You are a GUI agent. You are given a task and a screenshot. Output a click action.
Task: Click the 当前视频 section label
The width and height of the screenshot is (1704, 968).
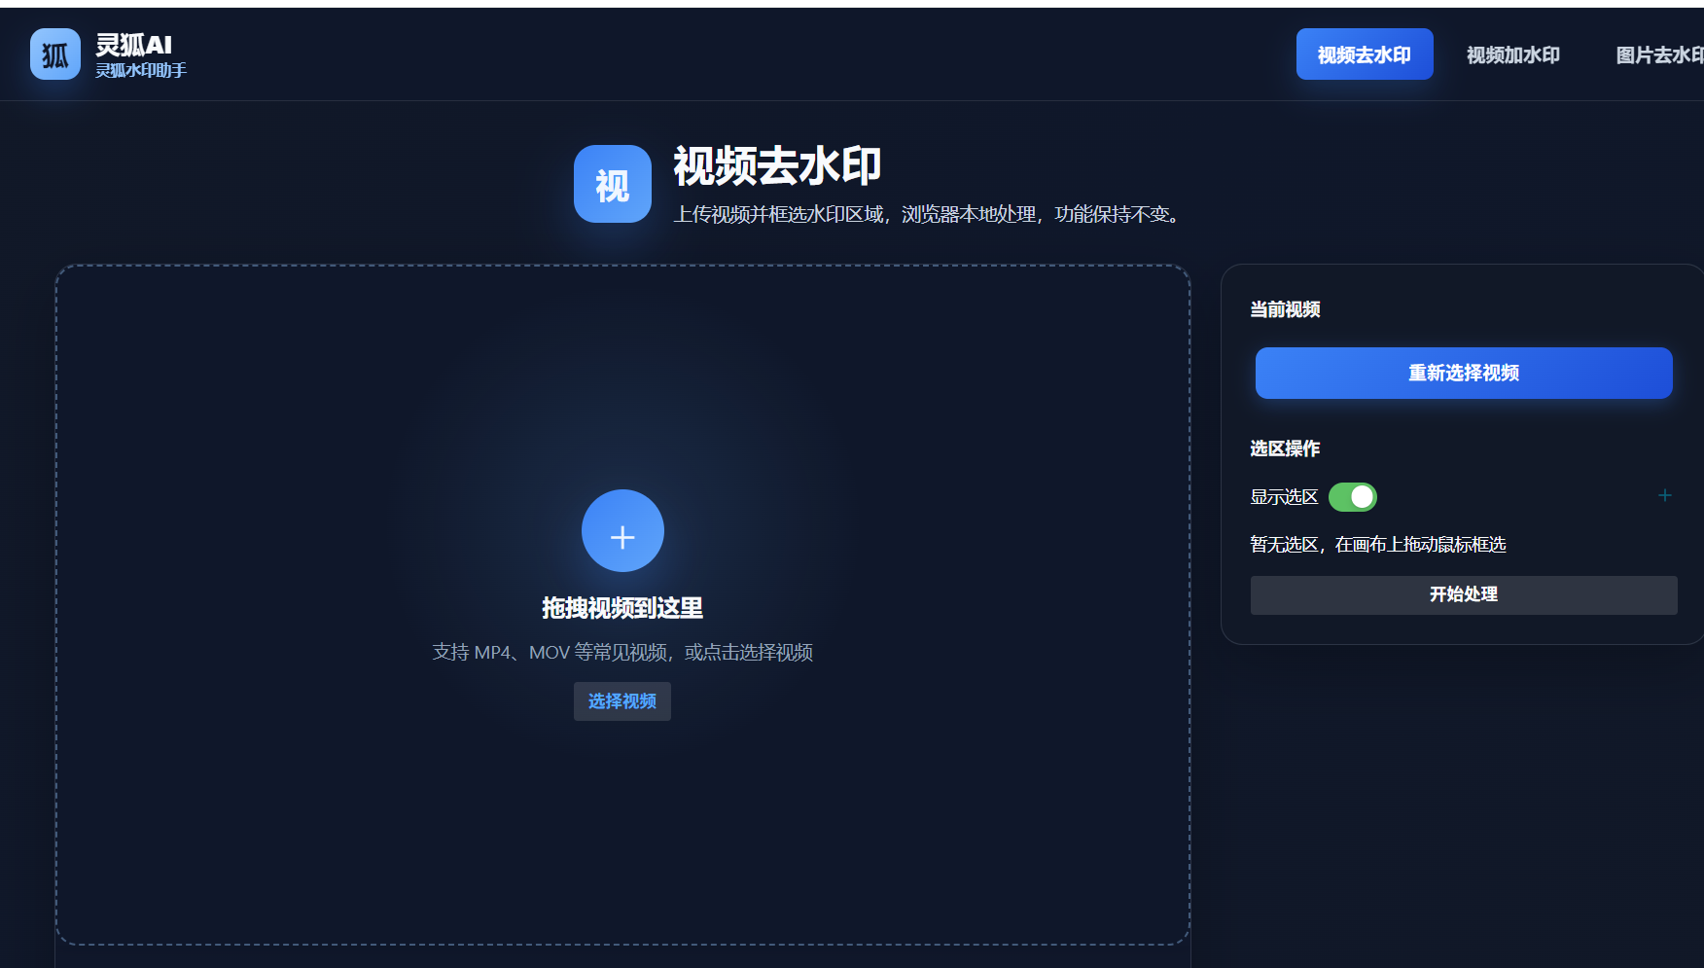click(1285, 309)
